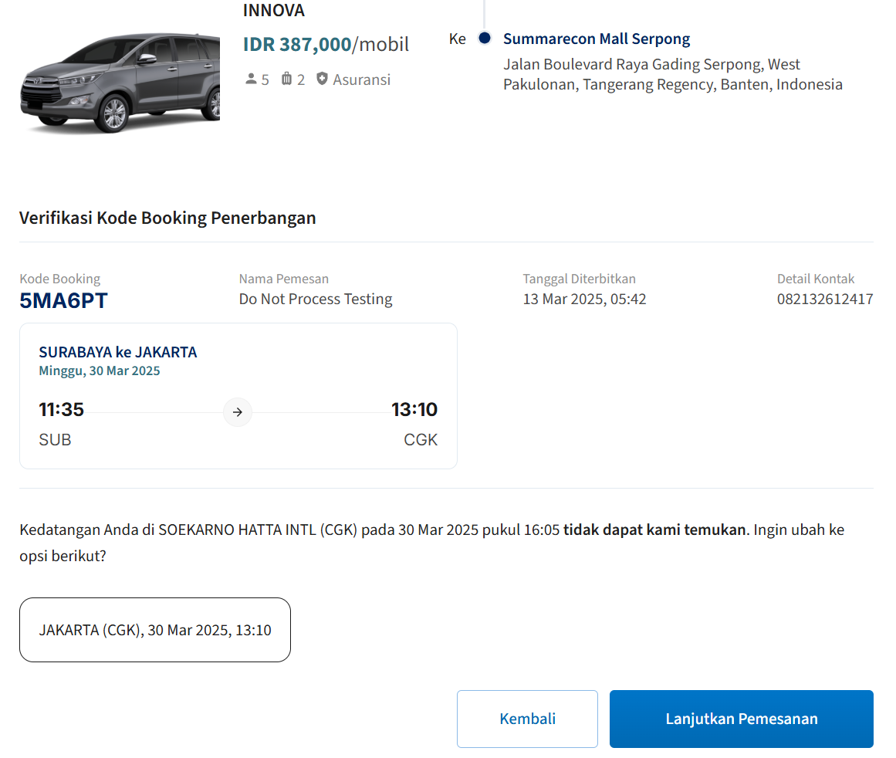Viewport: 896px width, 758px height.
Task: Click the booking code 5MA6PT
Action: [63, 301]
